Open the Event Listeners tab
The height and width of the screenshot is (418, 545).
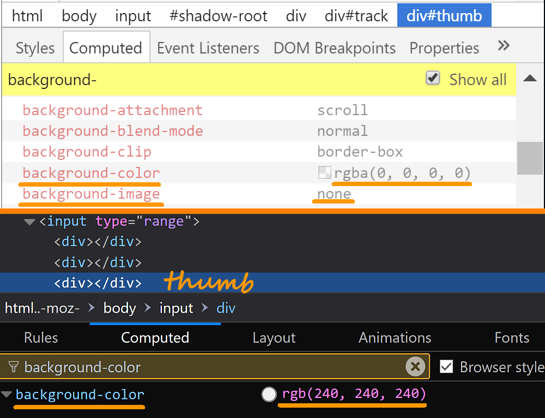coord(208,48)
